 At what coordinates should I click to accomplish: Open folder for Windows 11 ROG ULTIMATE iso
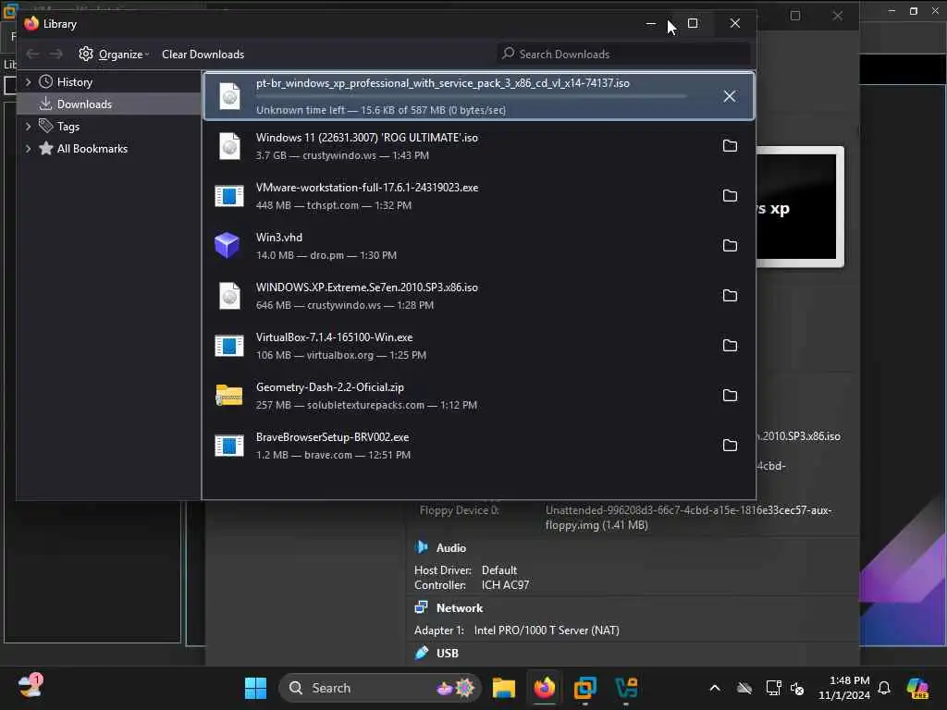[x=730, y=145]
